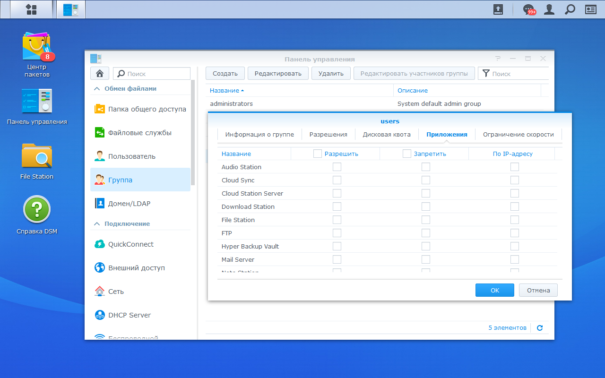Check Запретить for Mail Server
Screen dimensions: 605x378
coord(426,259)
